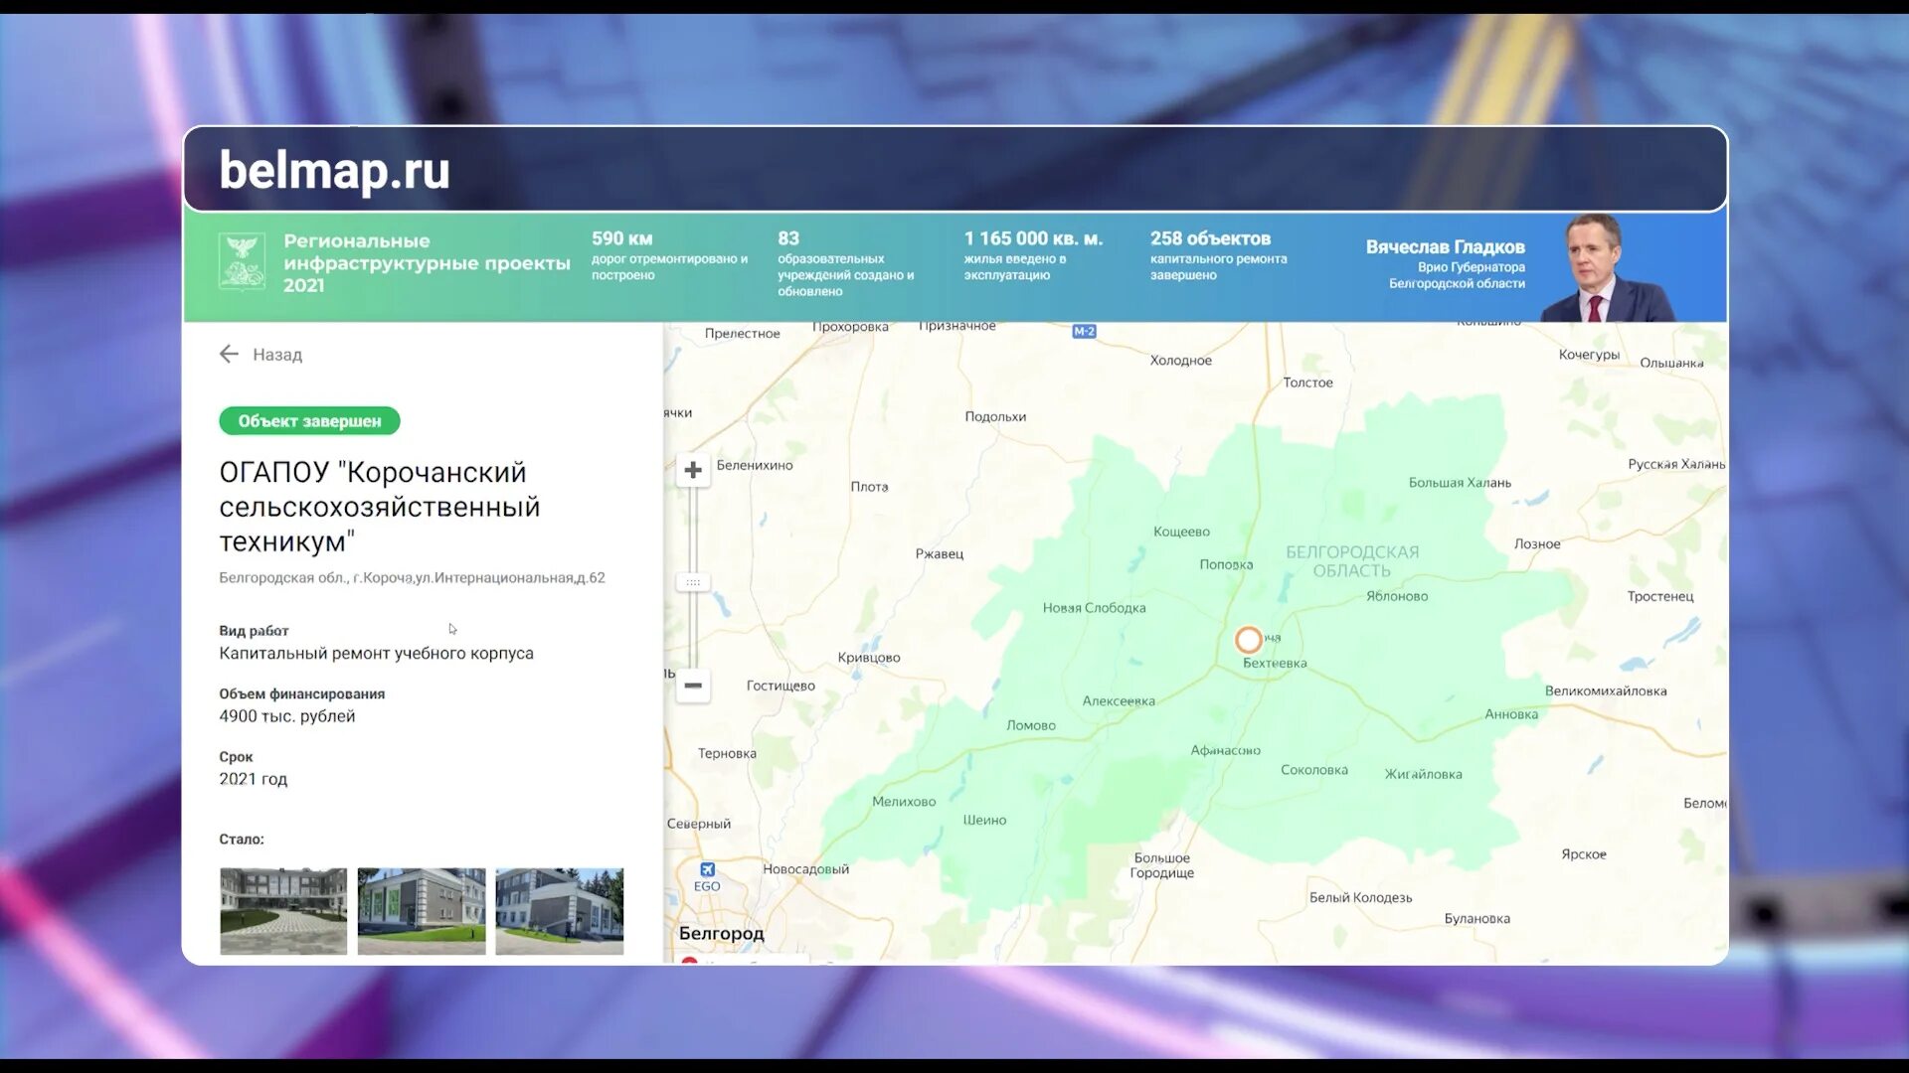1909x1073 pixels.
Task: Click the 'Большая Халань' map label
Action: click(x=1460, y=483)
